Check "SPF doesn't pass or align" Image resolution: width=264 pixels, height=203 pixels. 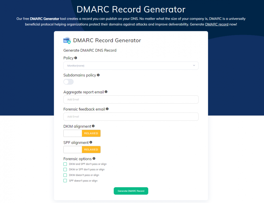pyautogui.click(x=65, y=180)
